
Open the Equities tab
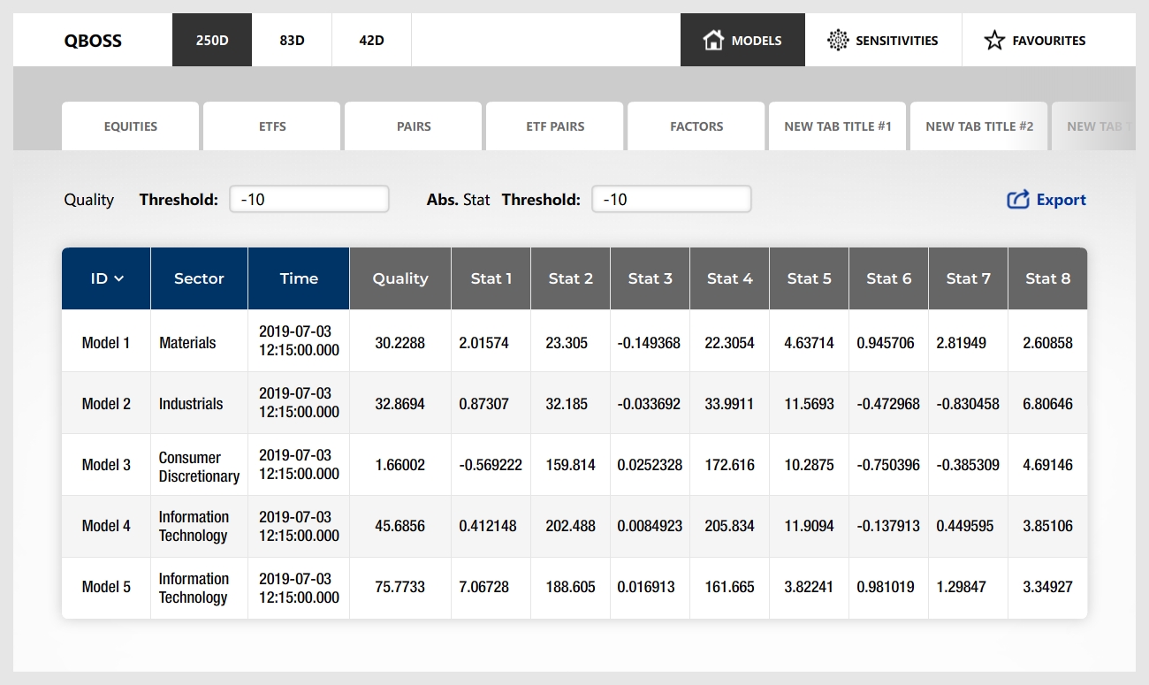click(131, 126)
